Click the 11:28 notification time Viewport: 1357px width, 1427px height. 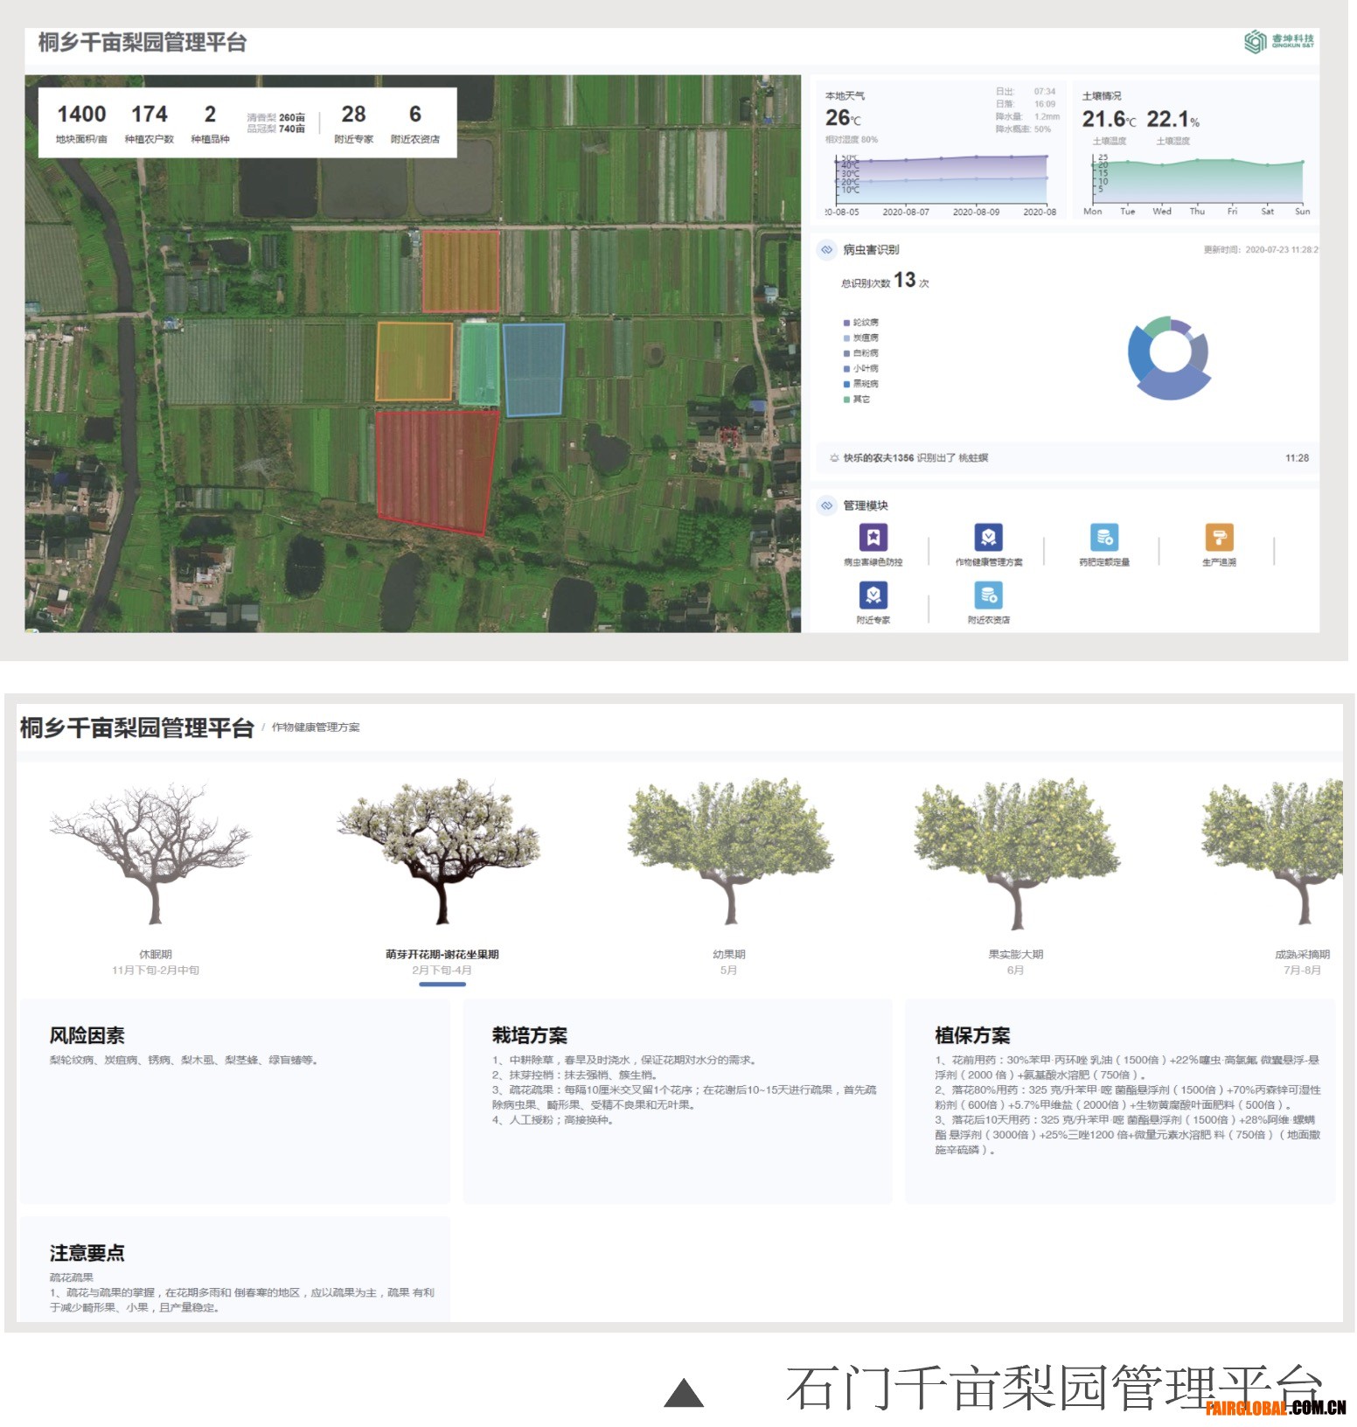(x=1298, y=458)
